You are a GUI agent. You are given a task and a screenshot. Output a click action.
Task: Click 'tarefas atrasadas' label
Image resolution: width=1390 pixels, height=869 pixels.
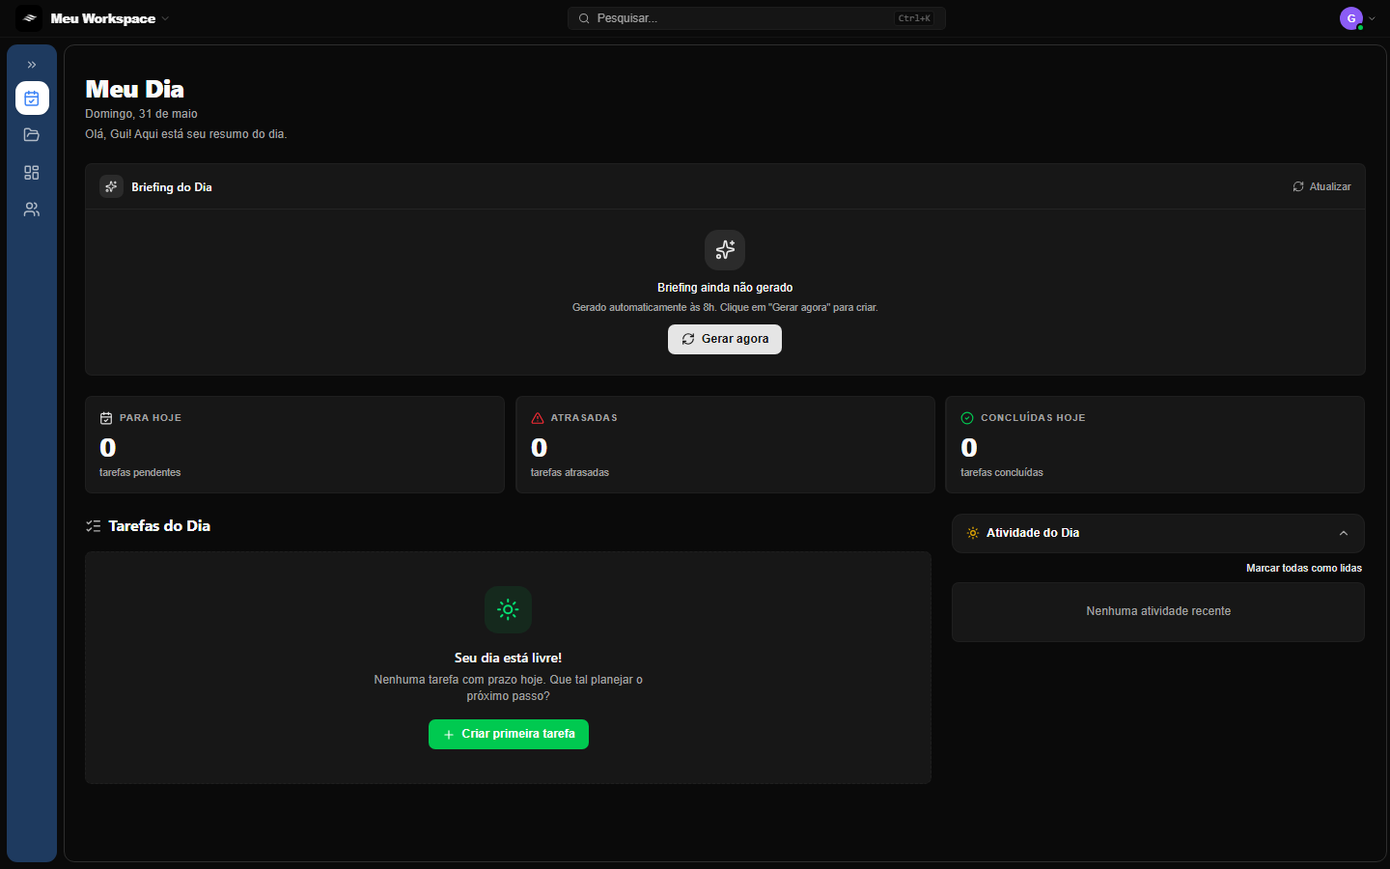pos(570,472)
